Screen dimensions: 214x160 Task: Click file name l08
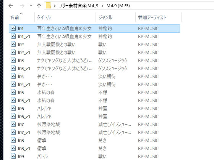pyautogui.click(x=21, y=141)
